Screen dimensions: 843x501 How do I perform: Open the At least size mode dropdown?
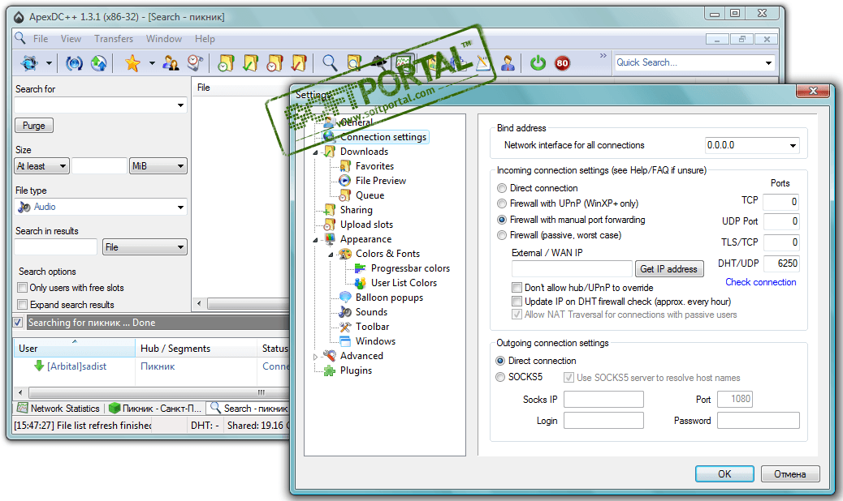click(42, 166)
